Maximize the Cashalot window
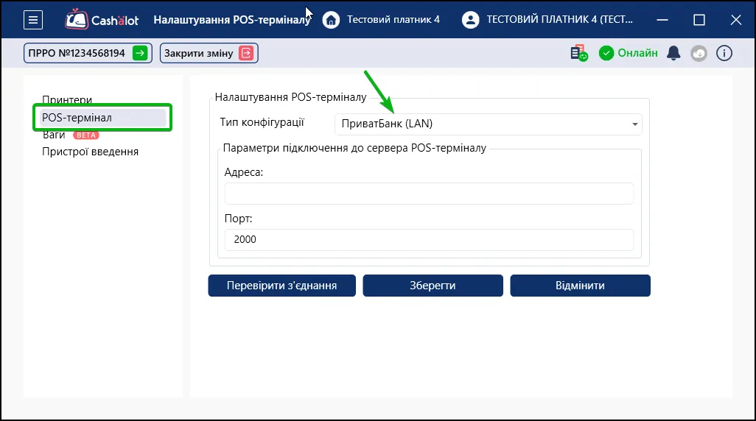 [x=699, y=20]
